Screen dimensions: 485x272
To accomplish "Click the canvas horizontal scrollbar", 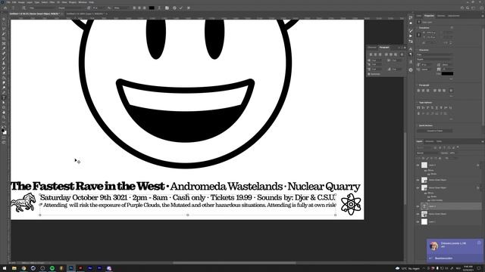I will click(x=234, y=263).
